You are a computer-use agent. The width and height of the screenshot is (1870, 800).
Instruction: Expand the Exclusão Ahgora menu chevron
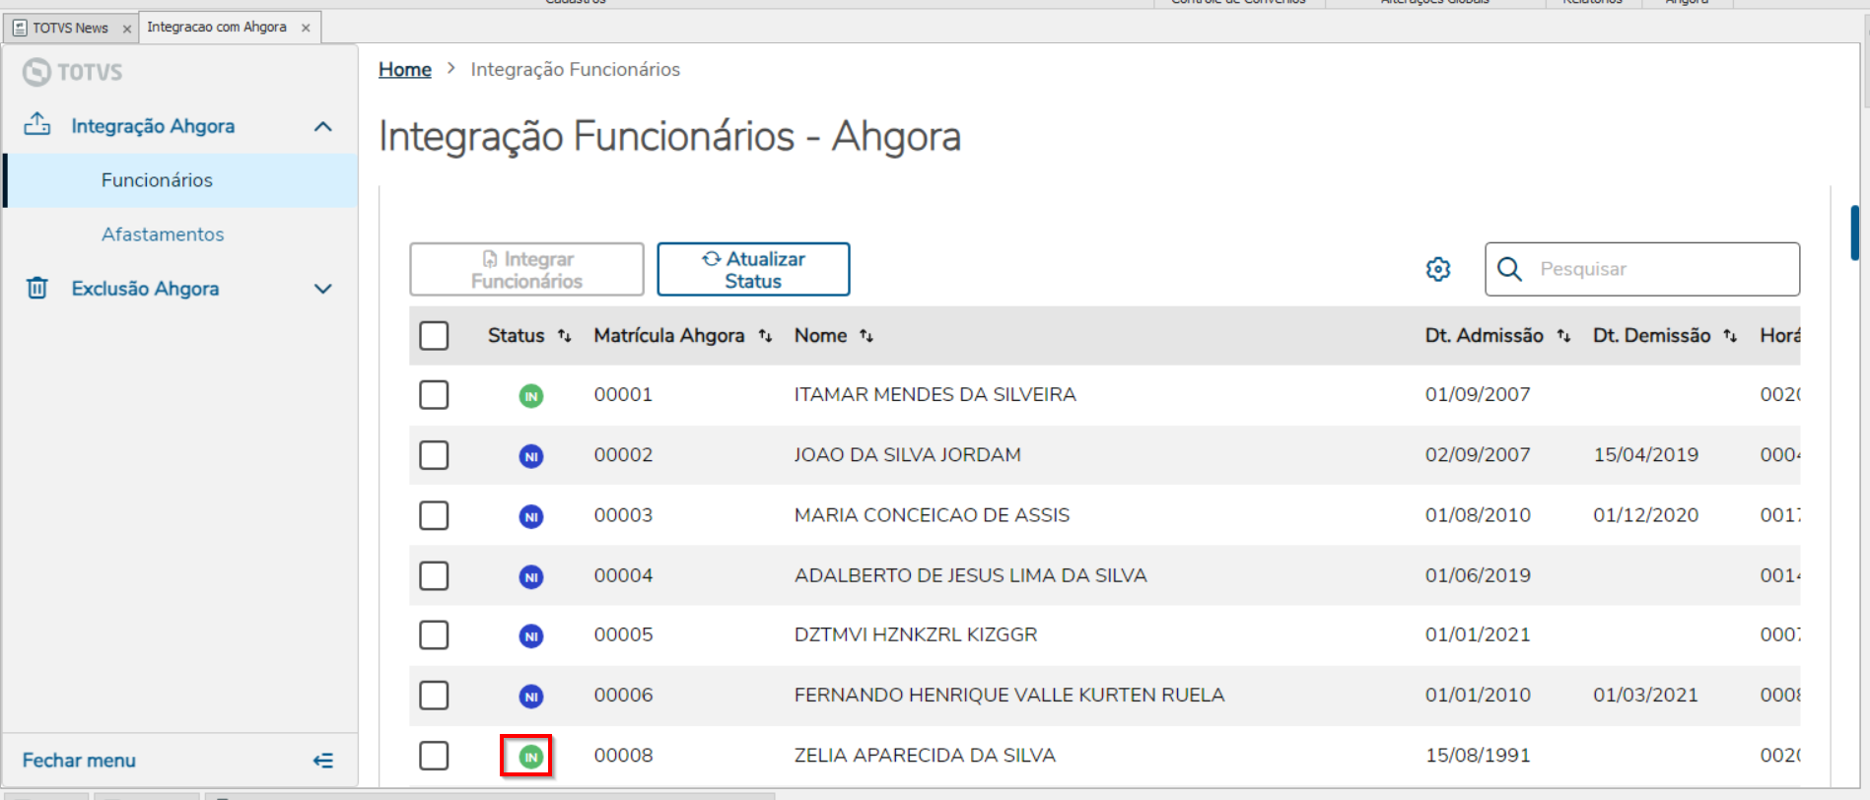(x=323, y=289)
